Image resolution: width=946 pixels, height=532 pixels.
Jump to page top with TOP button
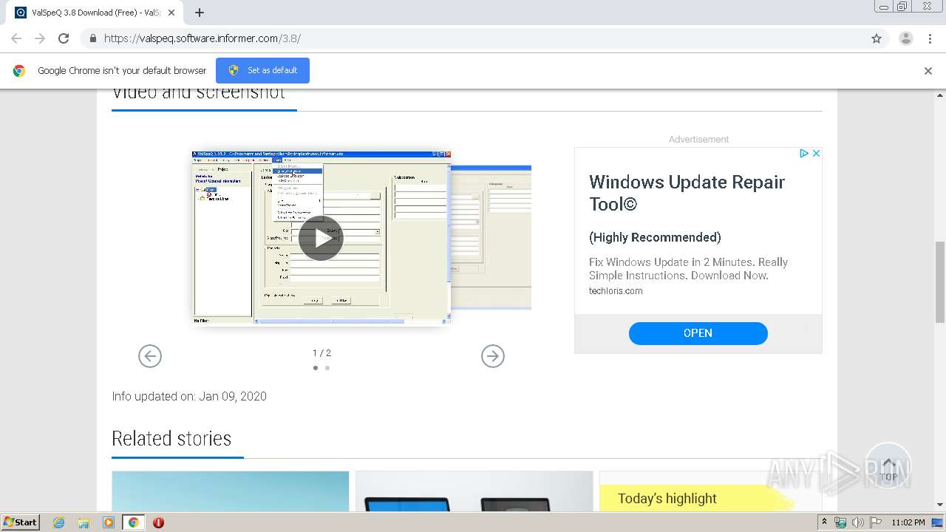click(888, 465)
